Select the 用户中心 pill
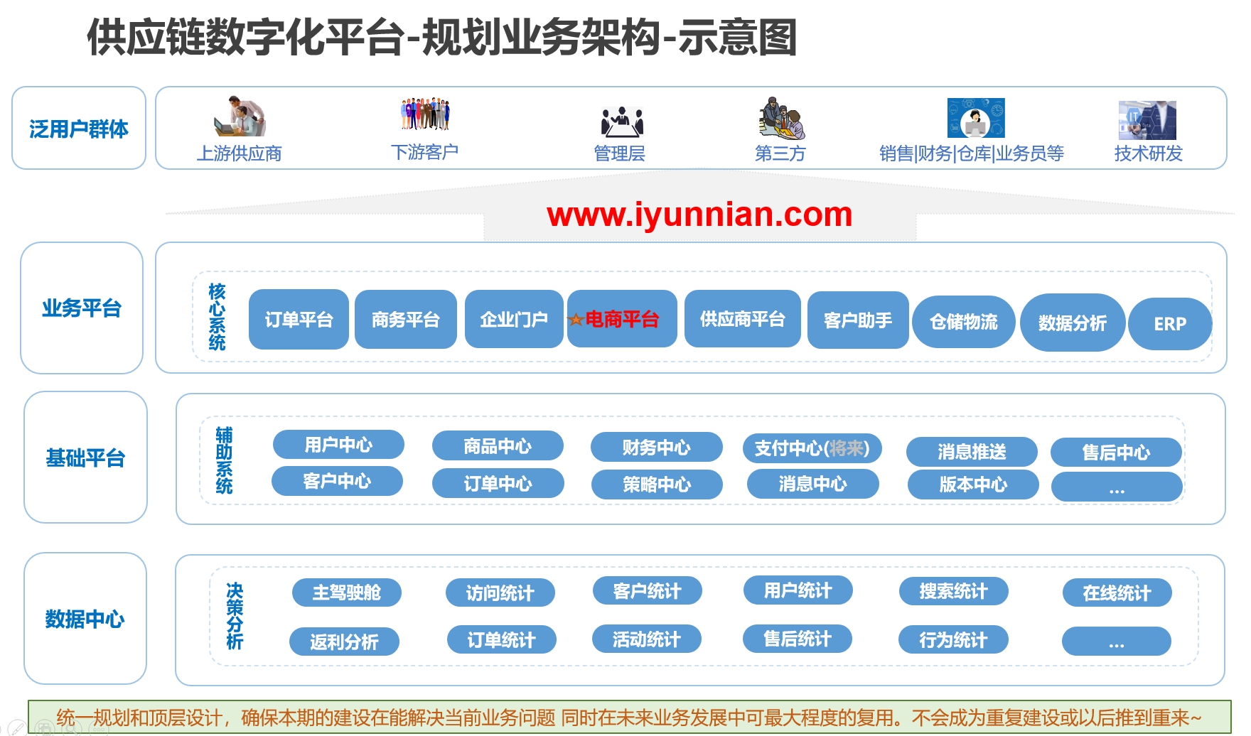Viewport: 1251px width, 736px height. (338, 445)
